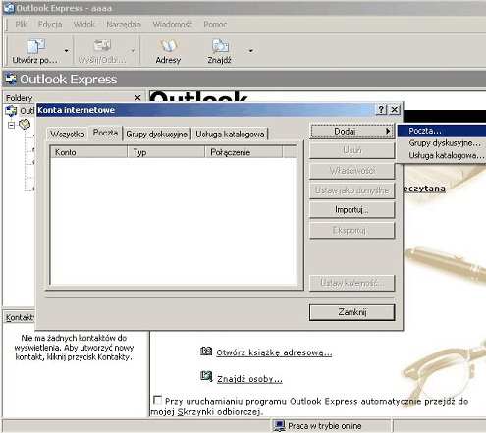The height and width of the screenshot is (433, 486).
Task: Open the Widok menu
Action: coord(84,25)
